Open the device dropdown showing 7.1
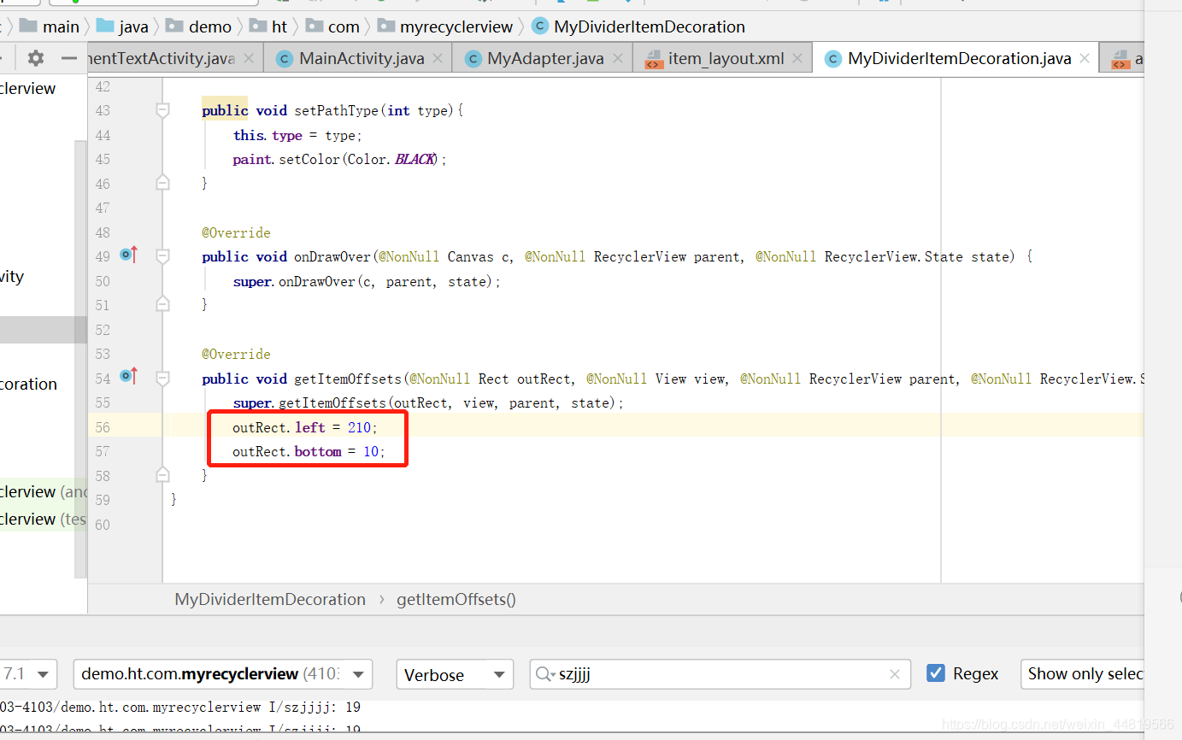This screenshot has width=1182, height=740. [28, 674]
